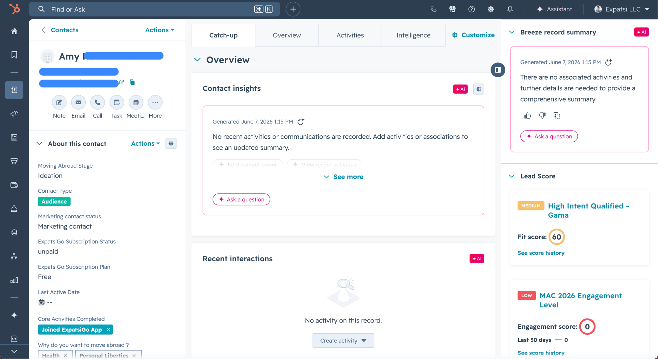Screen dimensions: 658x359
Task: Copy the Breeze record summary text
Action: pos(557,115)
